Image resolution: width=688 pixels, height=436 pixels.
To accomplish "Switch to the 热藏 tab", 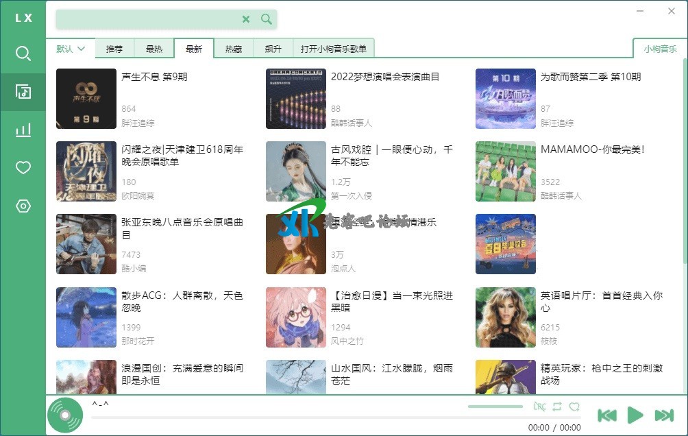I will 234,49.
